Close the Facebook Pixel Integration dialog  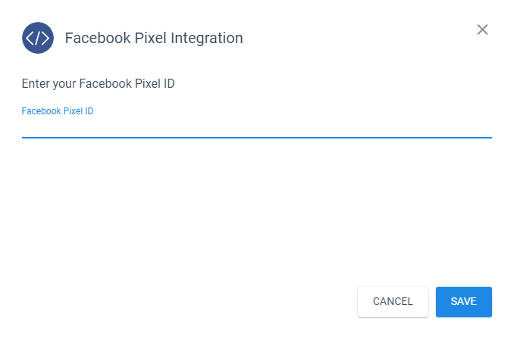tap(482, 30)
